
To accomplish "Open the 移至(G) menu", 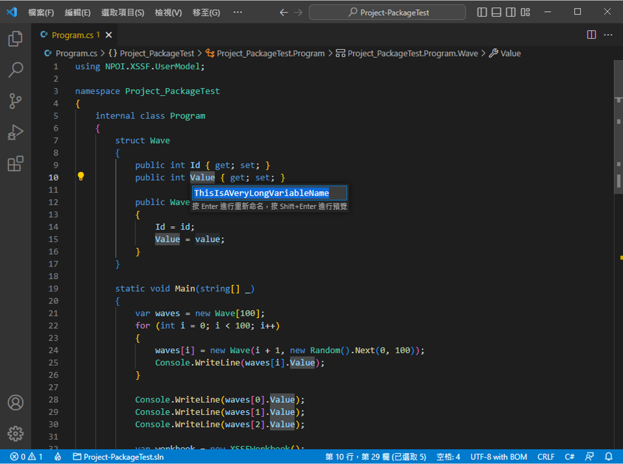I will [206, 13].
